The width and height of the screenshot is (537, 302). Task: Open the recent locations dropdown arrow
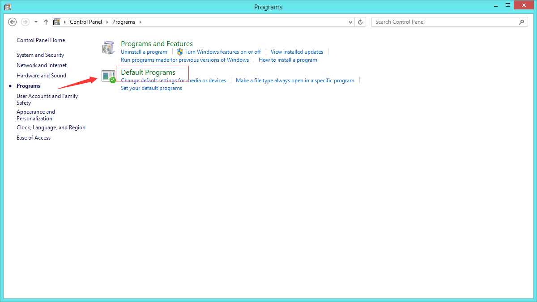tap(36, 22)
